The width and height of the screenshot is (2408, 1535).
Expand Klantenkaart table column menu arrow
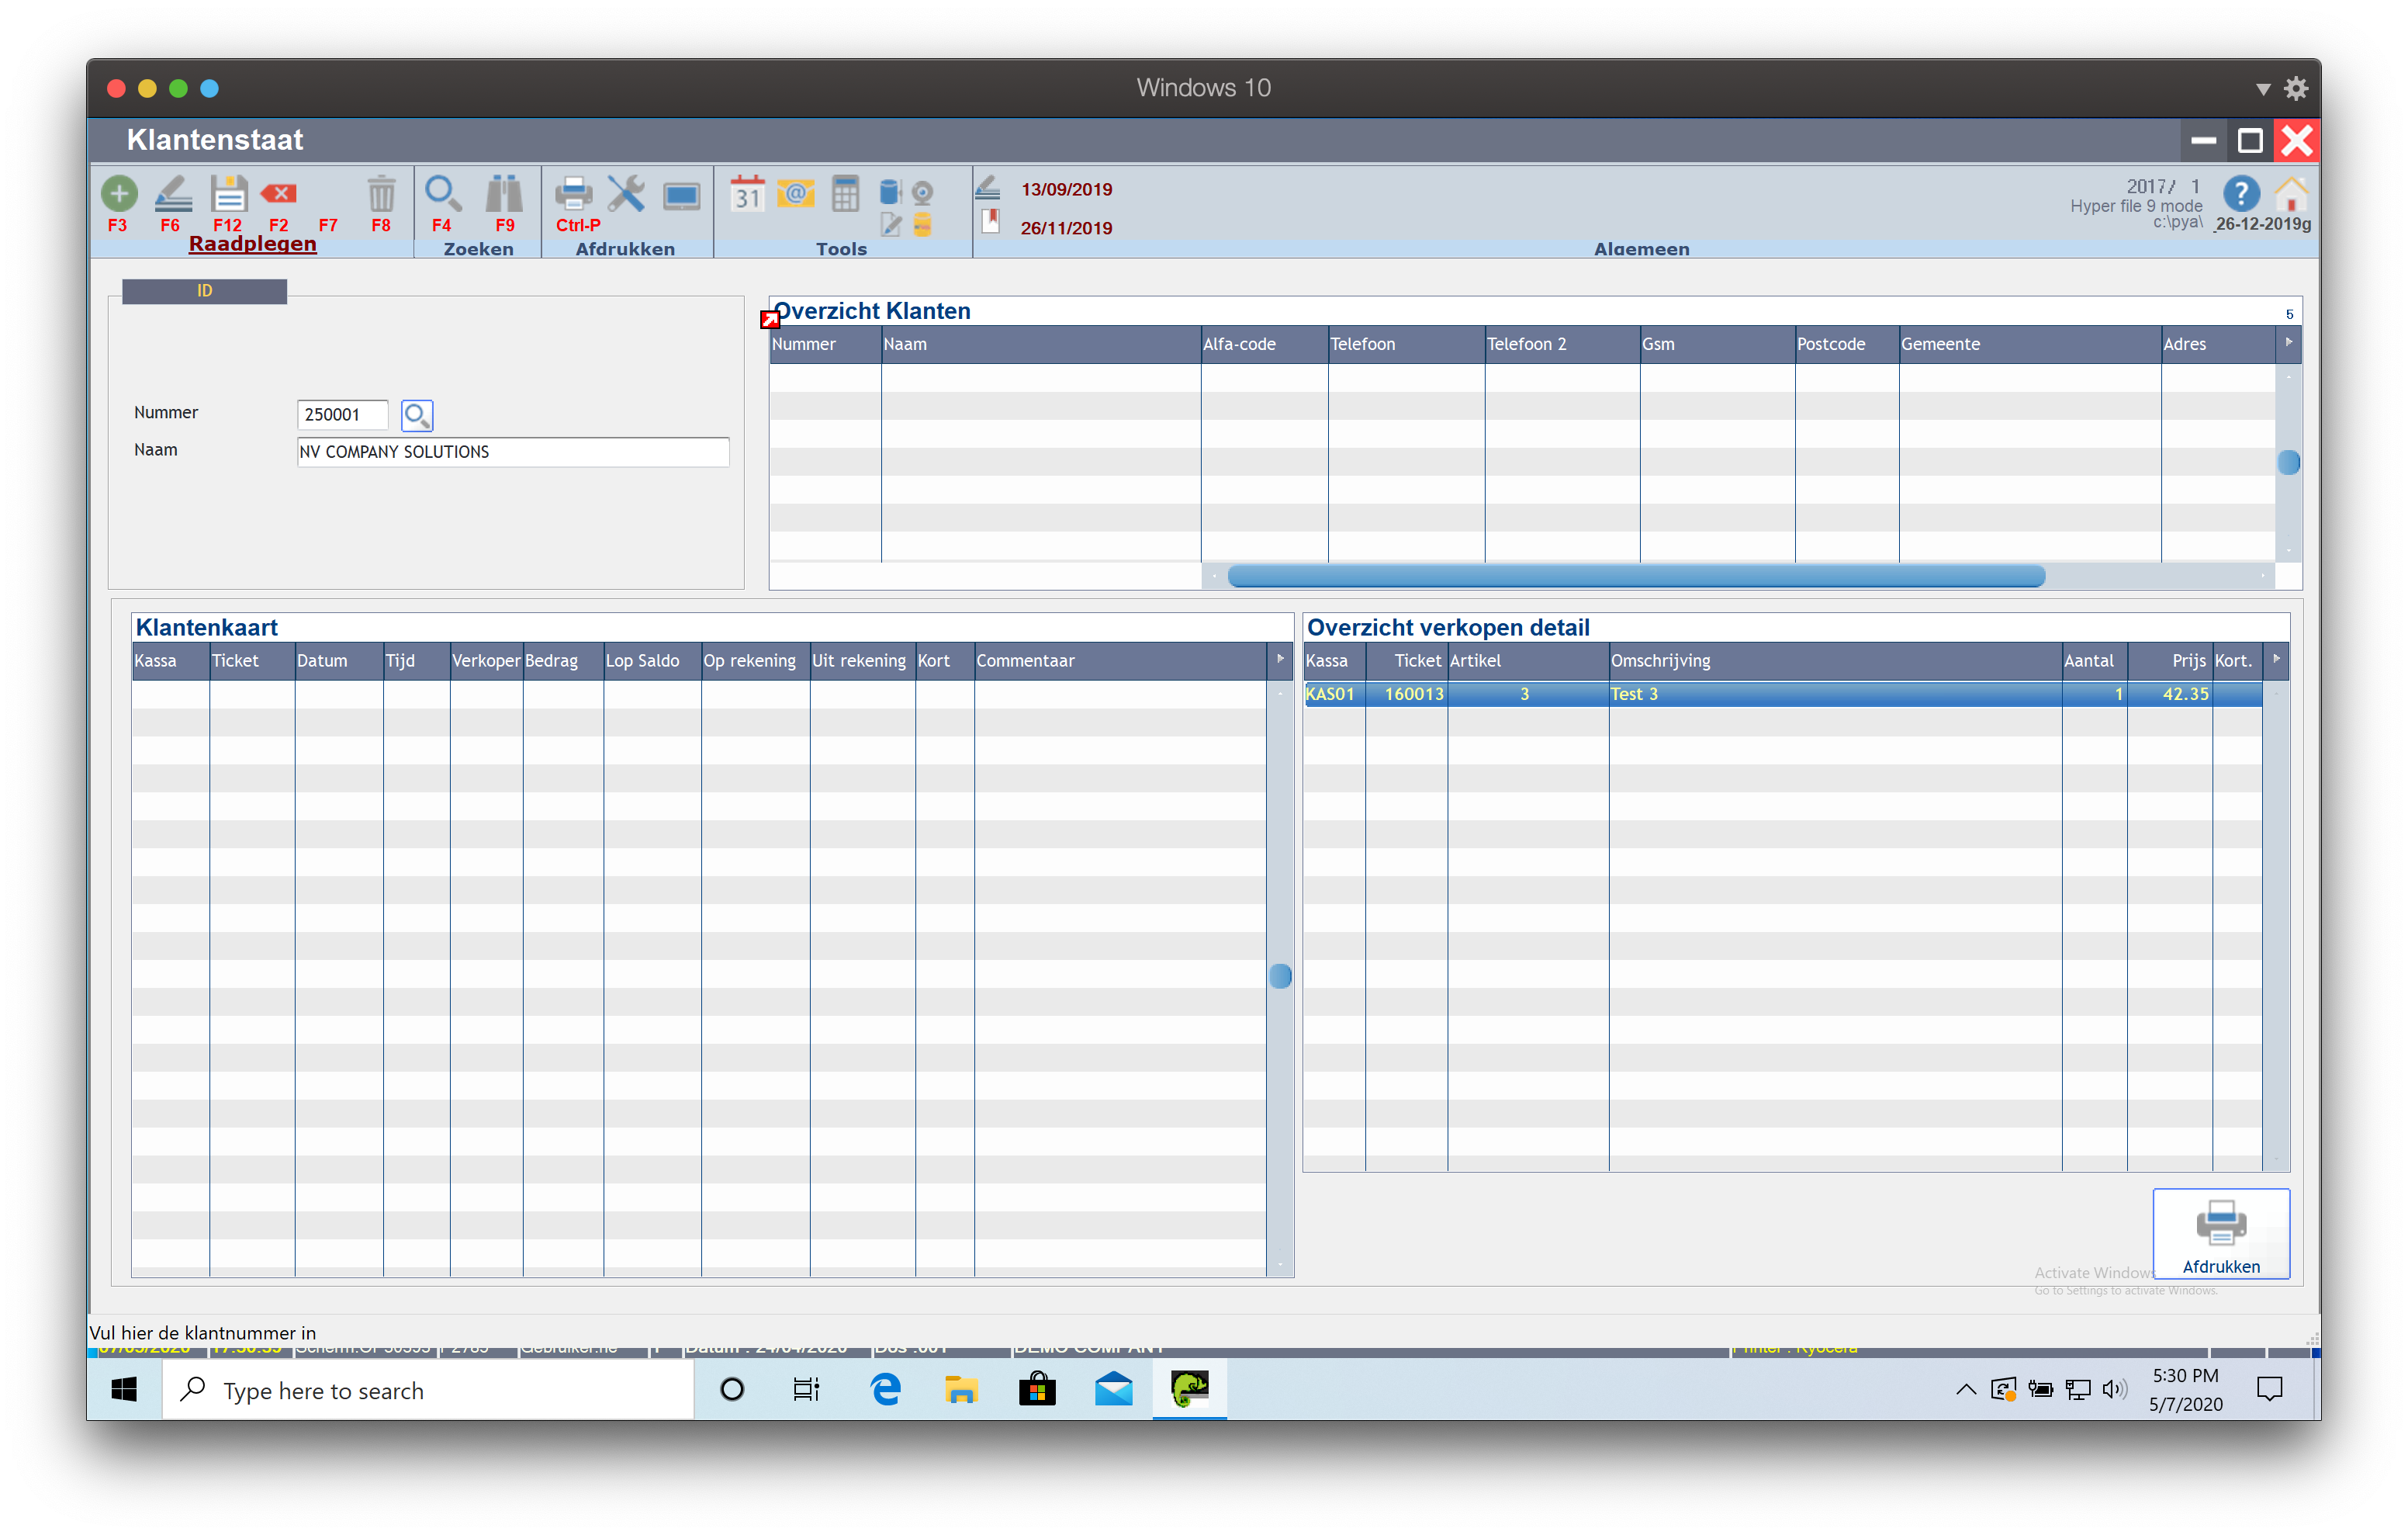1279,658
